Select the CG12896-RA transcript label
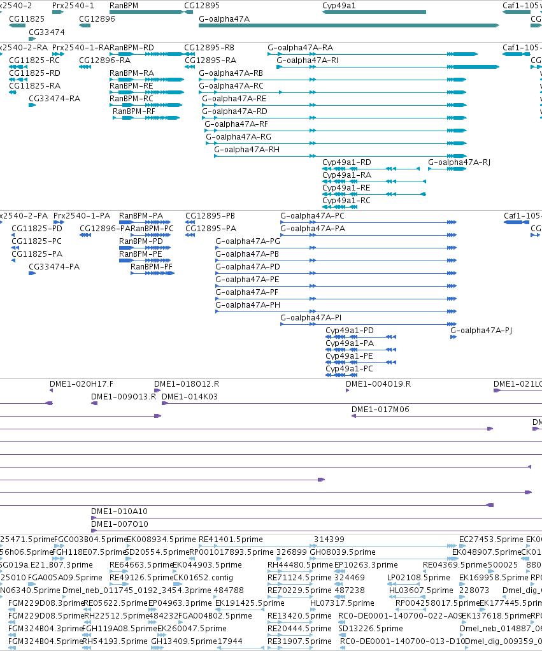The width and height of the screenshot is (542, 651). pos(104,61)
